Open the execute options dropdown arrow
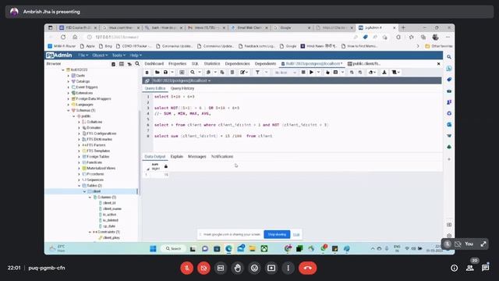 [319, 73]
